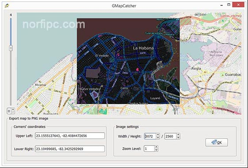
Task: Decrease the image Width with down arrow
Action: click(x=158, y=138)
